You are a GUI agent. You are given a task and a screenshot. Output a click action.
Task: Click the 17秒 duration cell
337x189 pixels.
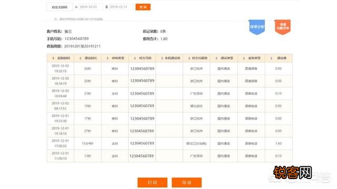(87, 119)
